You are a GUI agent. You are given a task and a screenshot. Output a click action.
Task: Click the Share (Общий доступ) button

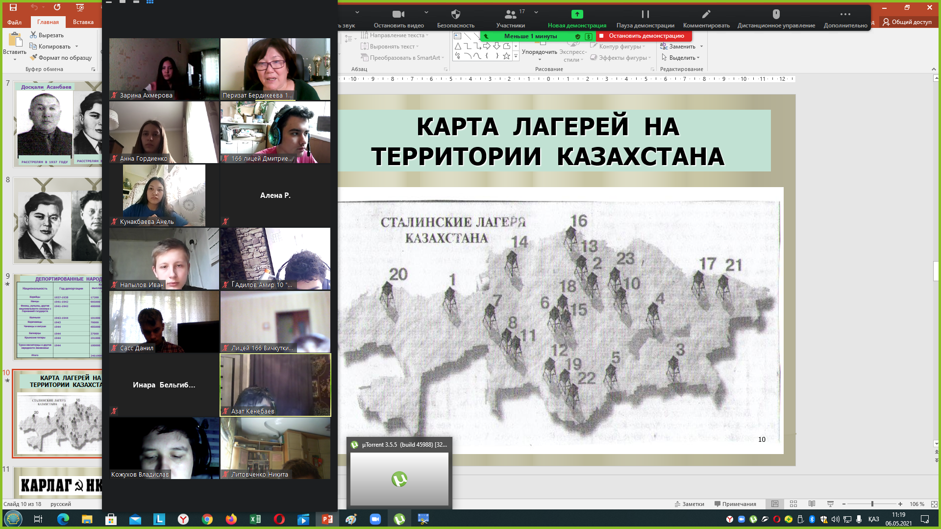(x=907, y=22)
